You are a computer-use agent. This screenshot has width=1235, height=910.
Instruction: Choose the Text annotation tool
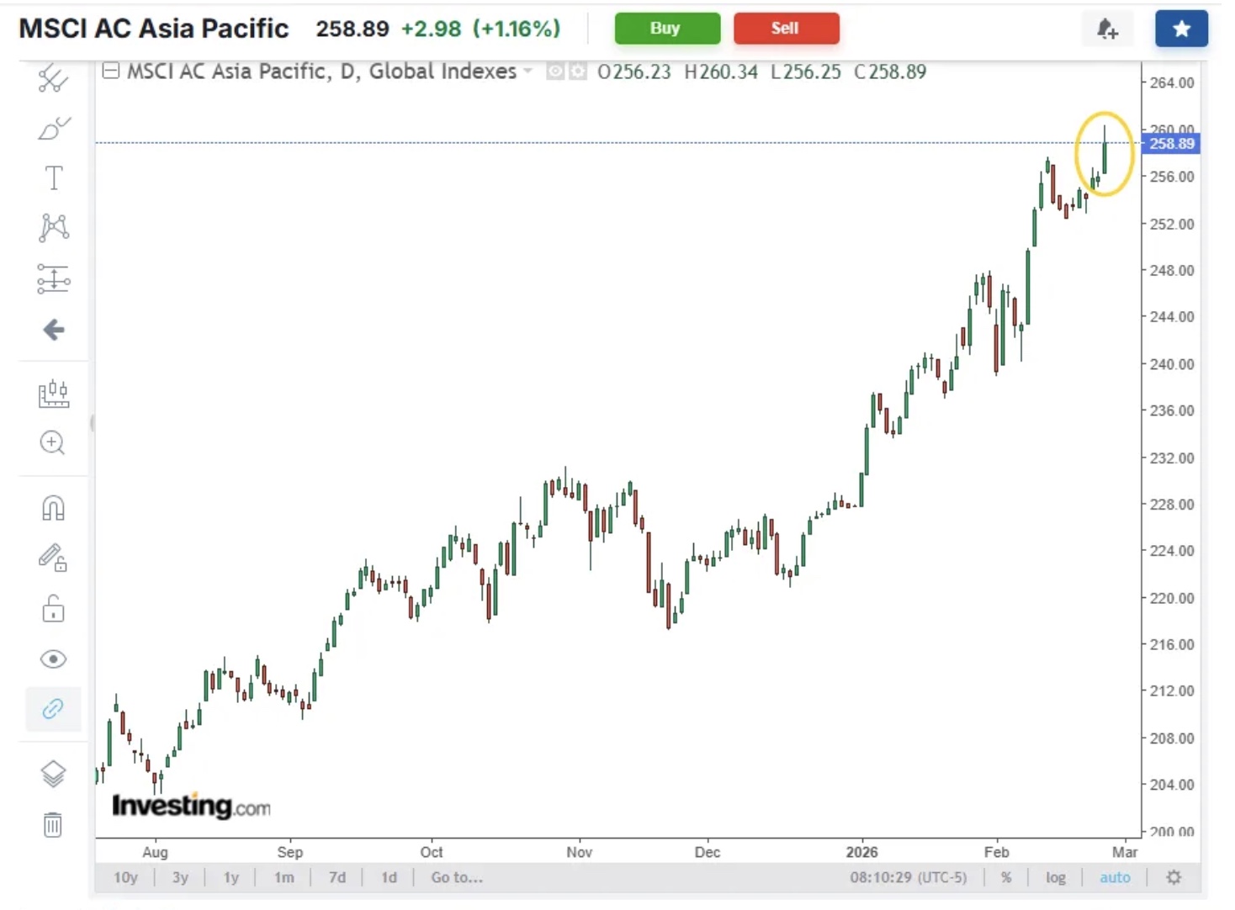[x=53, y=178]
